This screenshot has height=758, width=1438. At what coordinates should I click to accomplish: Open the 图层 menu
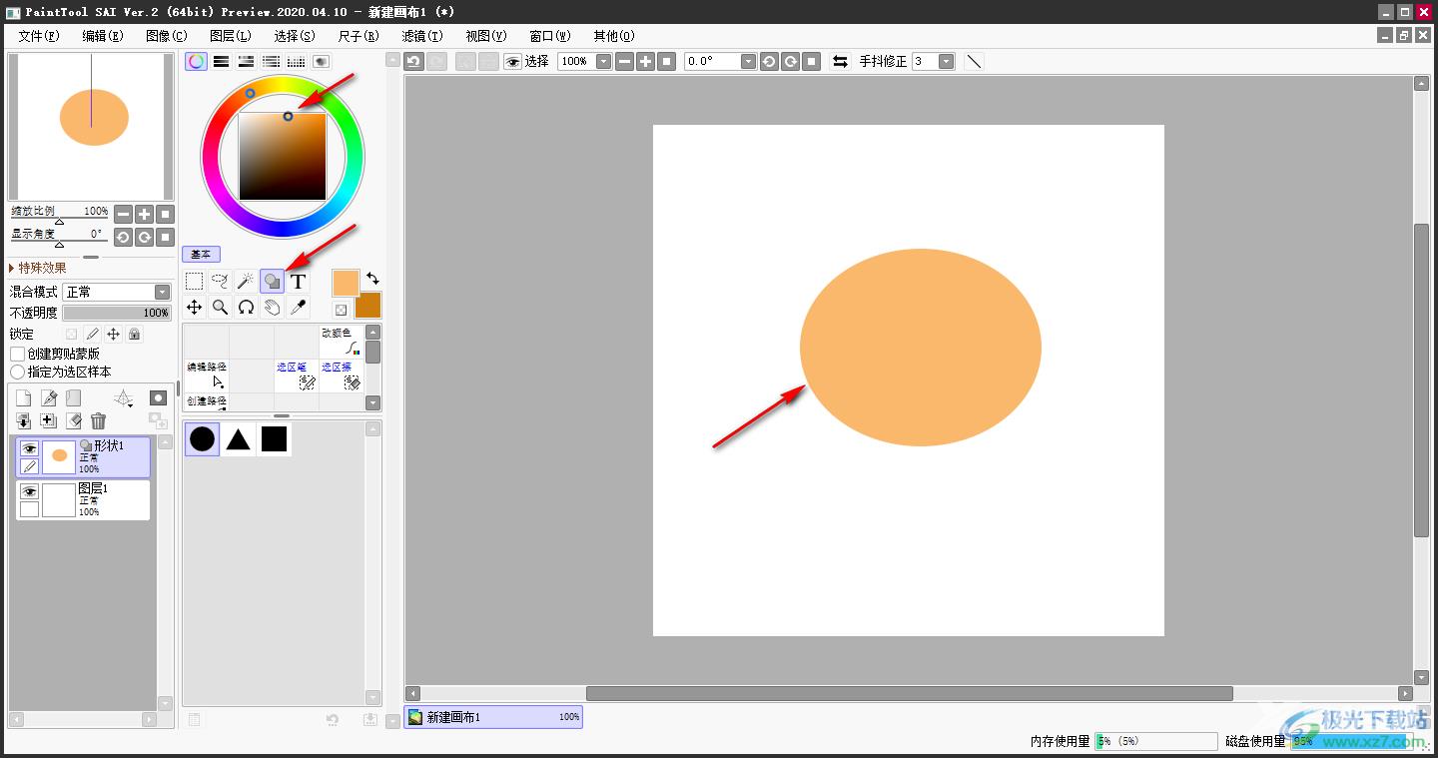(x=231, y=35)
